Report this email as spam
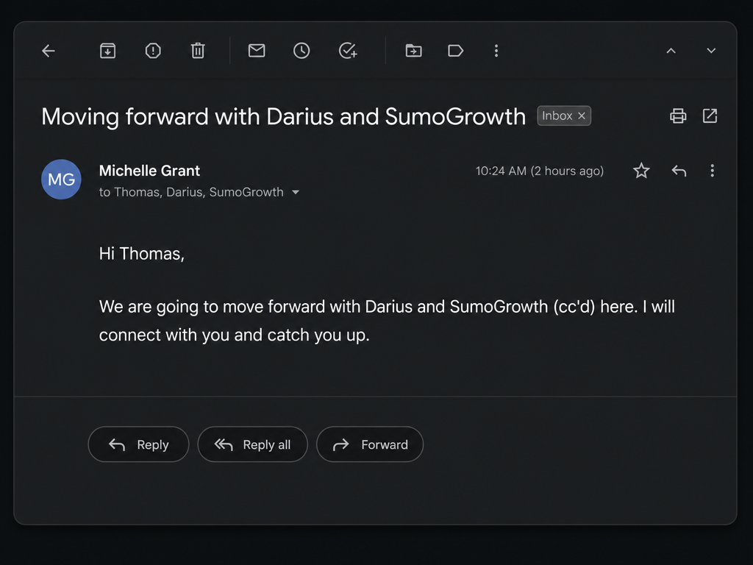 pos(153,51)
